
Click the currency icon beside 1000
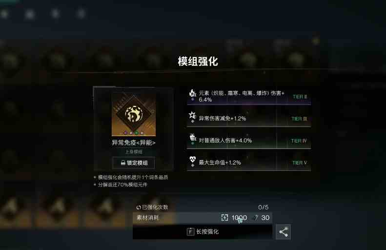[224, 217]
